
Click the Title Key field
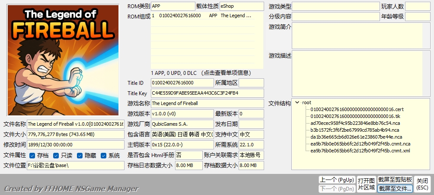[x=207, y=93]
